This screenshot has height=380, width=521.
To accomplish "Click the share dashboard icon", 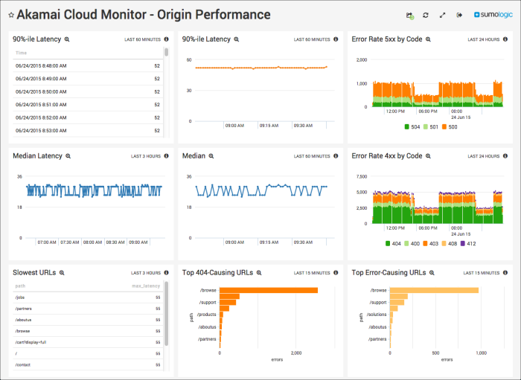I will pyautogui.click(x=409, y=15).
